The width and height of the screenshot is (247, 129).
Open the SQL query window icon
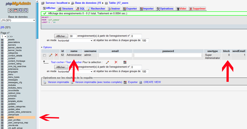click(15, 10)
